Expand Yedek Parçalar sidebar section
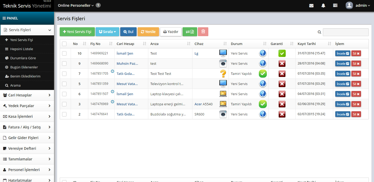 click(x=27, y=106)
